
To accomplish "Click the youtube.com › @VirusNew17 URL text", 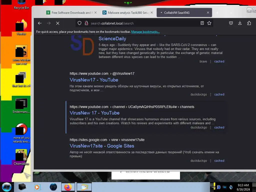I will tap(102, 74).
